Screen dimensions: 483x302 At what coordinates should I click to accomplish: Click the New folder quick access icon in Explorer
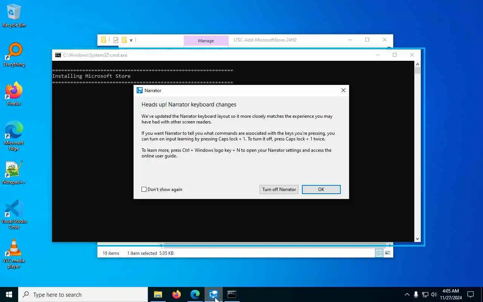[x=124, y=40]
